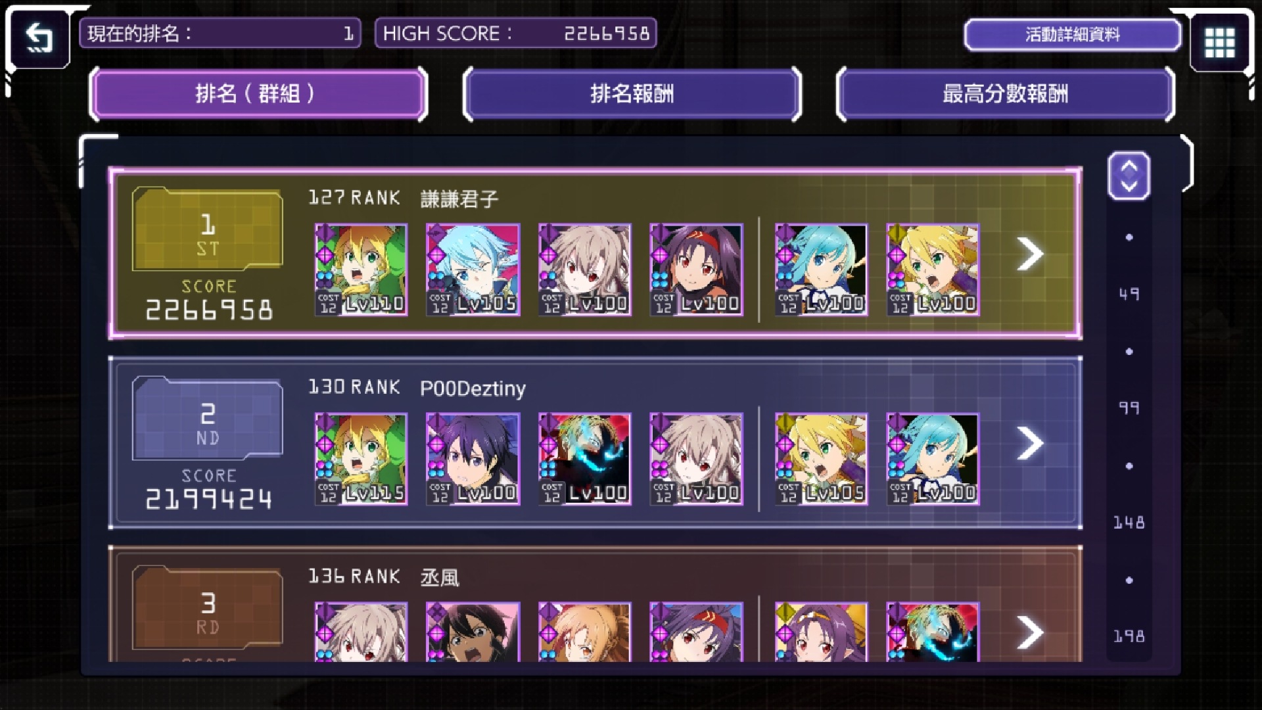
Task: Select second-place Lv100 dark-haired Kirito icon
Action: click(473, 459)
